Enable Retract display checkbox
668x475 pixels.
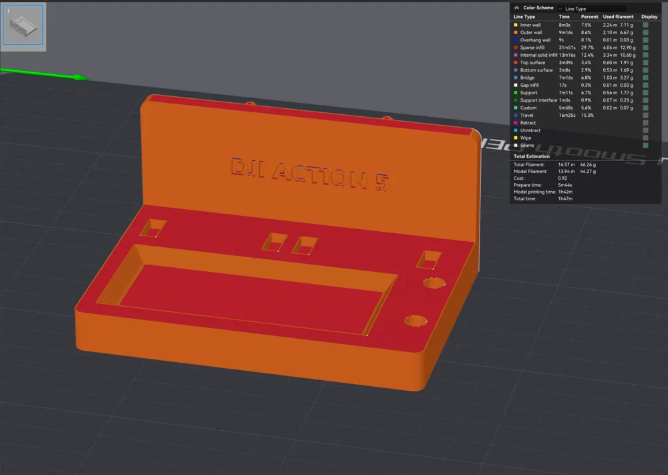tap(645, 123)
